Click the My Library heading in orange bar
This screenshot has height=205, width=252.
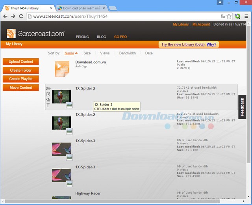tap(14, 44)
